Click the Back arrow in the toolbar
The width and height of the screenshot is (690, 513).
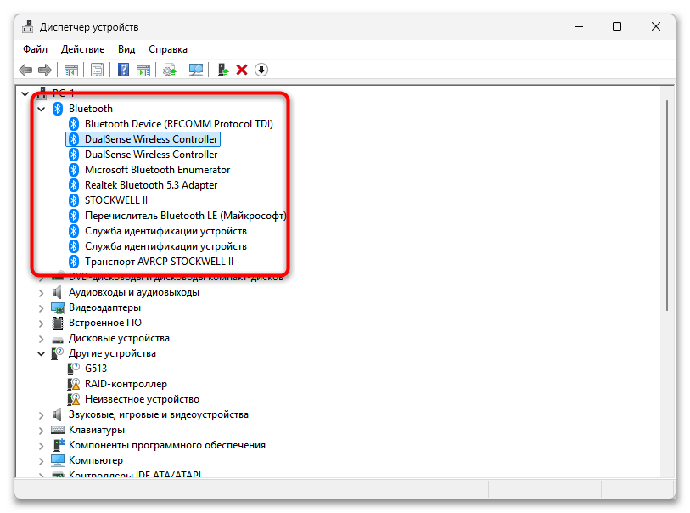[x=25, y=70]
